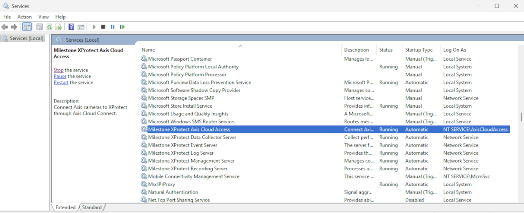Screen dimensions: 524x213
Task: Click the Stop Service square icon
Action: [103, 27]
